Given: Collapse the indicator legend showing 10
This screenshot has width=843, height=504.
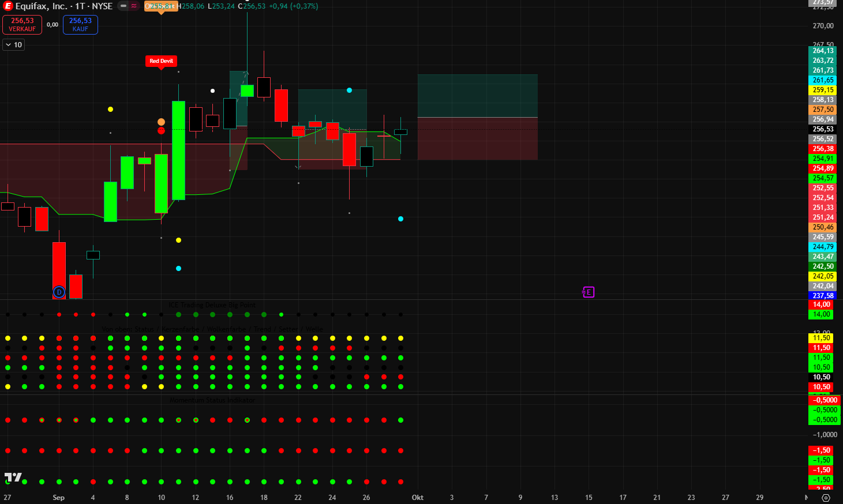Looking at the screenshot, I should point(14,45).
